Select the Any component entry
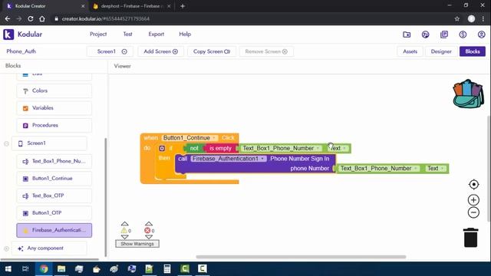Image resolution: width=491 pixels, height=276 pixels. tap(49, 248)
